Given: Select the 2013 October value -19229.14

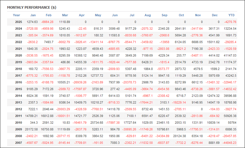Looking at the screenshot, I should point(179,102).
